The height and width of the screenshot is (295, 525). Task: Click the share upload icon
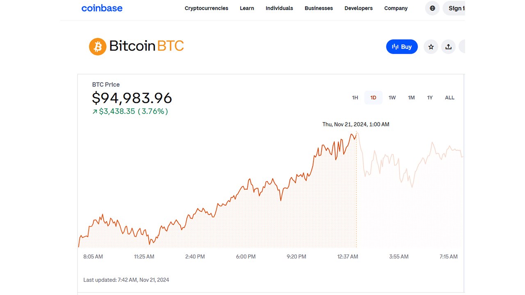[x=448, y=47]
